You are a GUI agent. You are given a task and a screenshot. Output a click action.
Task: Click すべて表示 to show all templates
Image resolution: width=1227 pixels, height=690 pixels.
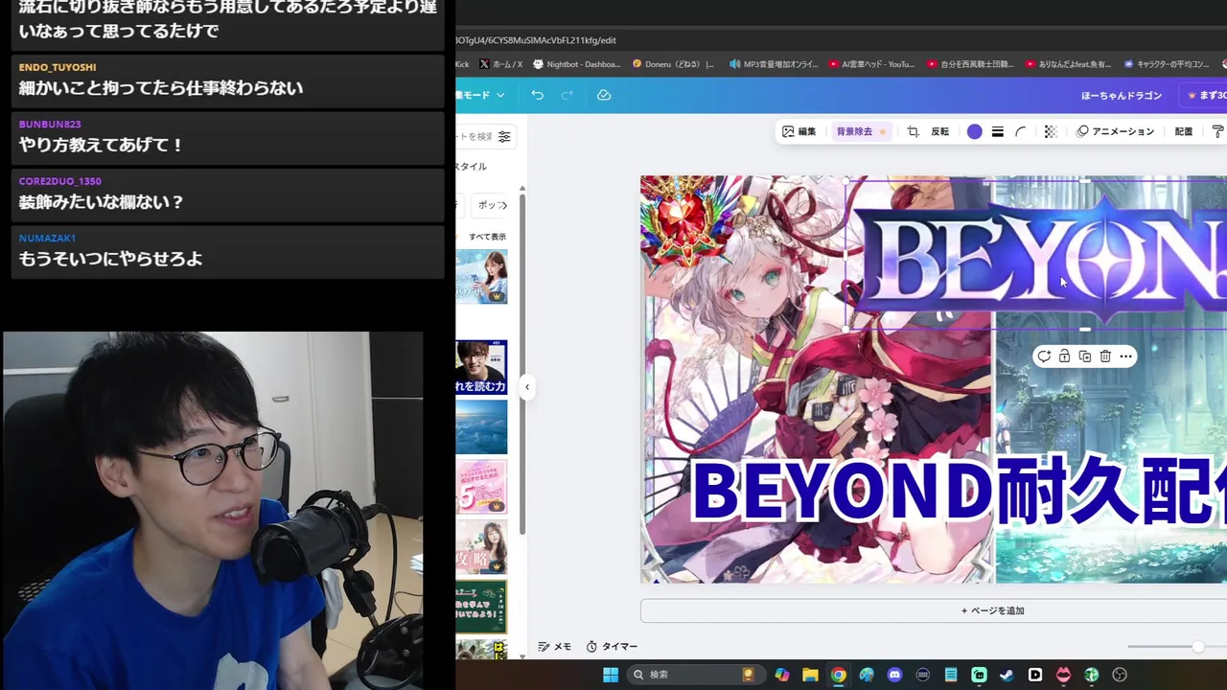pos(487,237)
